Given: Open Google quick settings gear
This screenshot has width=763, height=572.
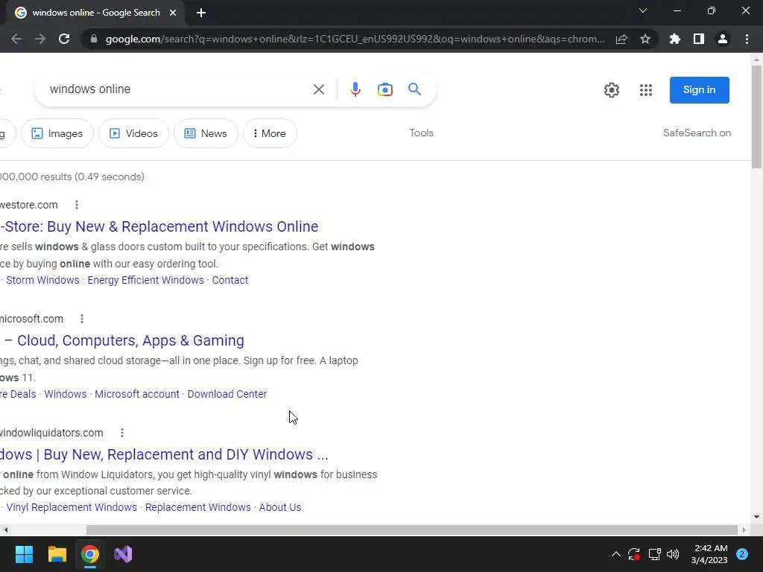Looking at the screenshot, I should pyautogui.click(x=612, y=90).
